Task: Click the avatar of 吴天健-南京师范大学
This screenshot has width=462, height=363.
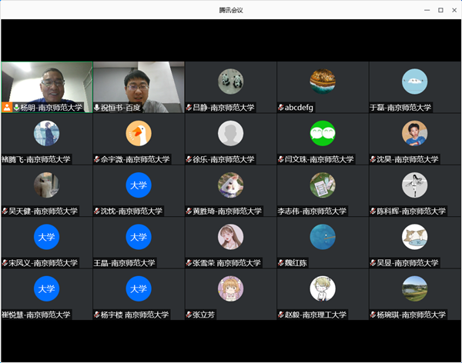Action: (46, 185)
